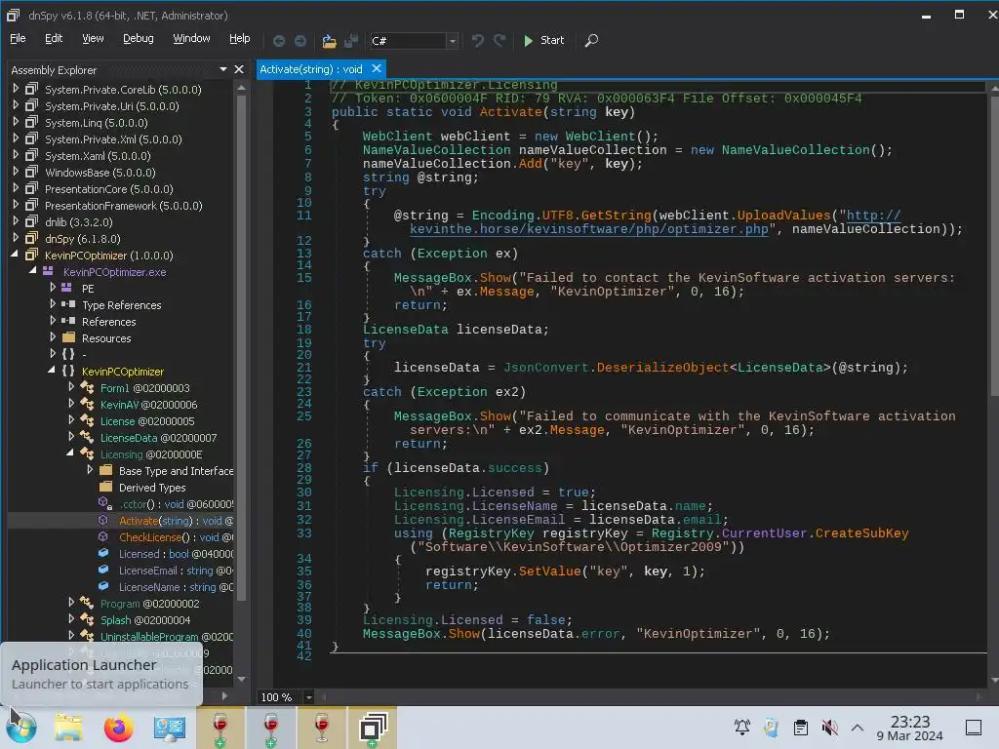Click the clipboard tray icon
999x749 pixels.
pos(800,727)
